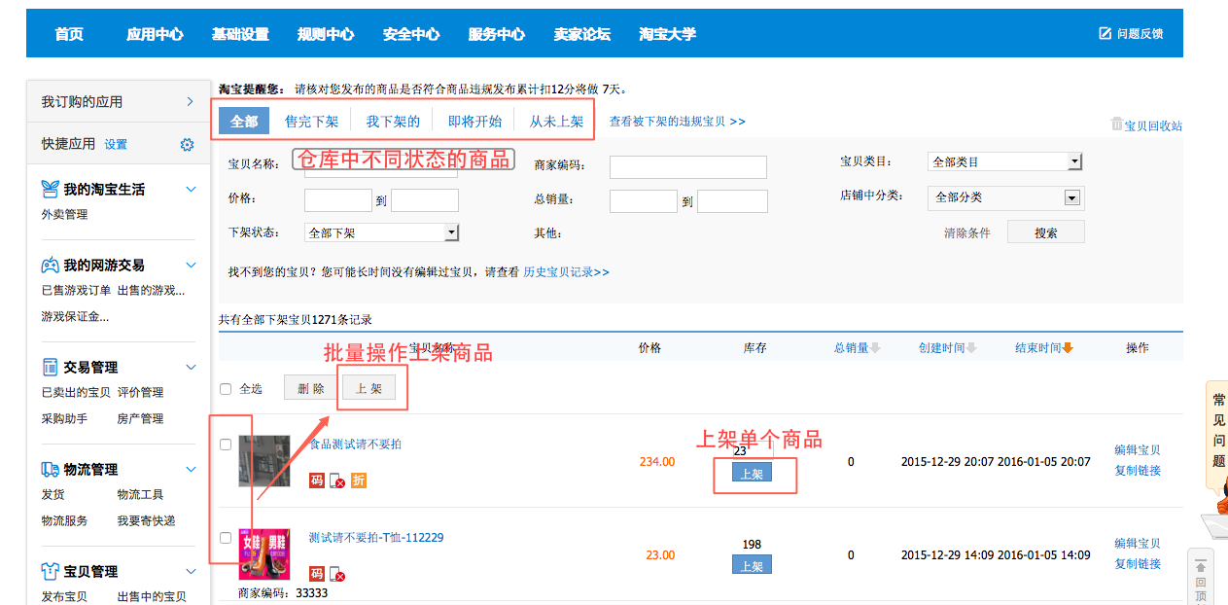Click the 我的网游交易 gamepad icon
The image size is (1228, 605).
pyautogui.click(x=50, y=265)
